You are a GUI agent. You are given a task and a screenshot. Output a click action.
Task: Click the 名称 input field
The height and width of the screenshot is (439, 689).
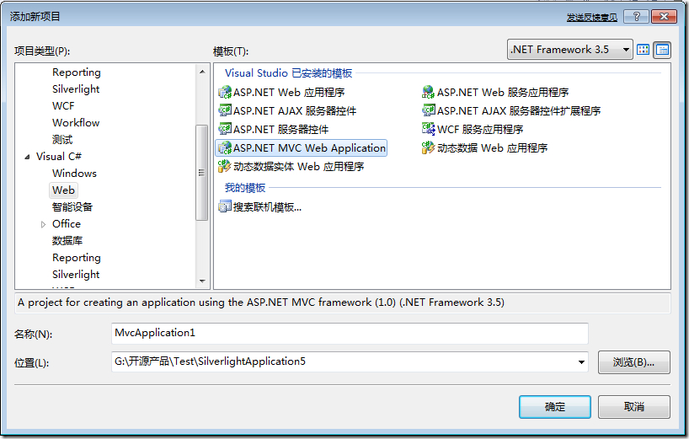[350, 334]
